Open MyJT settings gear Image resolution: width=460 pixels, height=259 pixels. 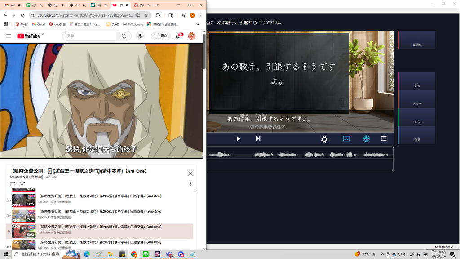coord(324,139)
